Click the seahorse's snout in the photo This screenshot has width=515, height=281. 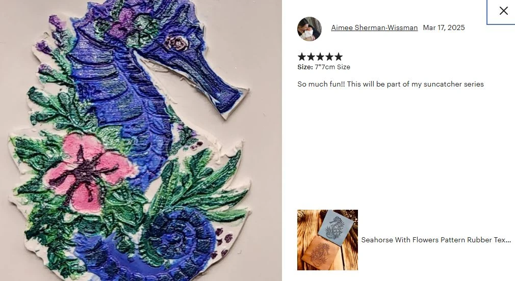[x=217, y=83]
